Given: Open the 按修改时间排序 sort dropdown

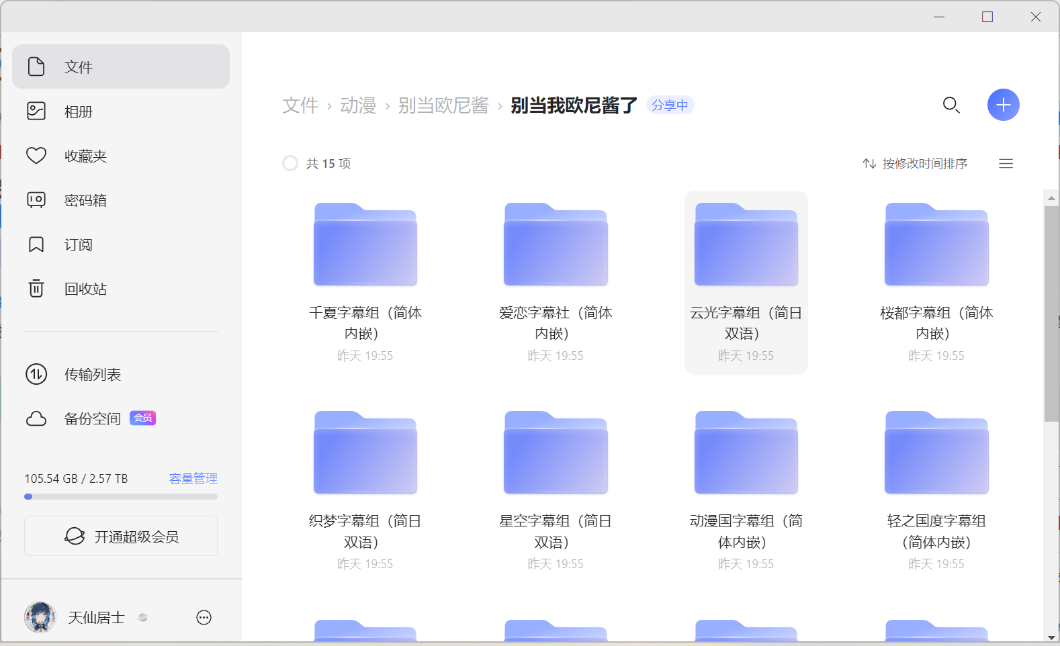Looking at the screenshot, I should point(915,163).
